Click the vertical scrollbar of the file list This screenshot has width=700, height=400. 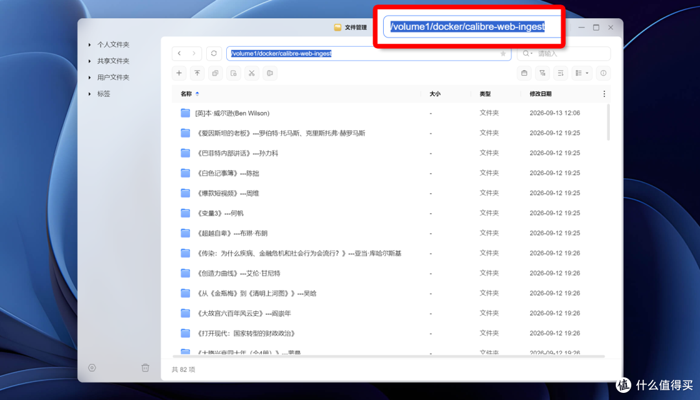(608, 123)
